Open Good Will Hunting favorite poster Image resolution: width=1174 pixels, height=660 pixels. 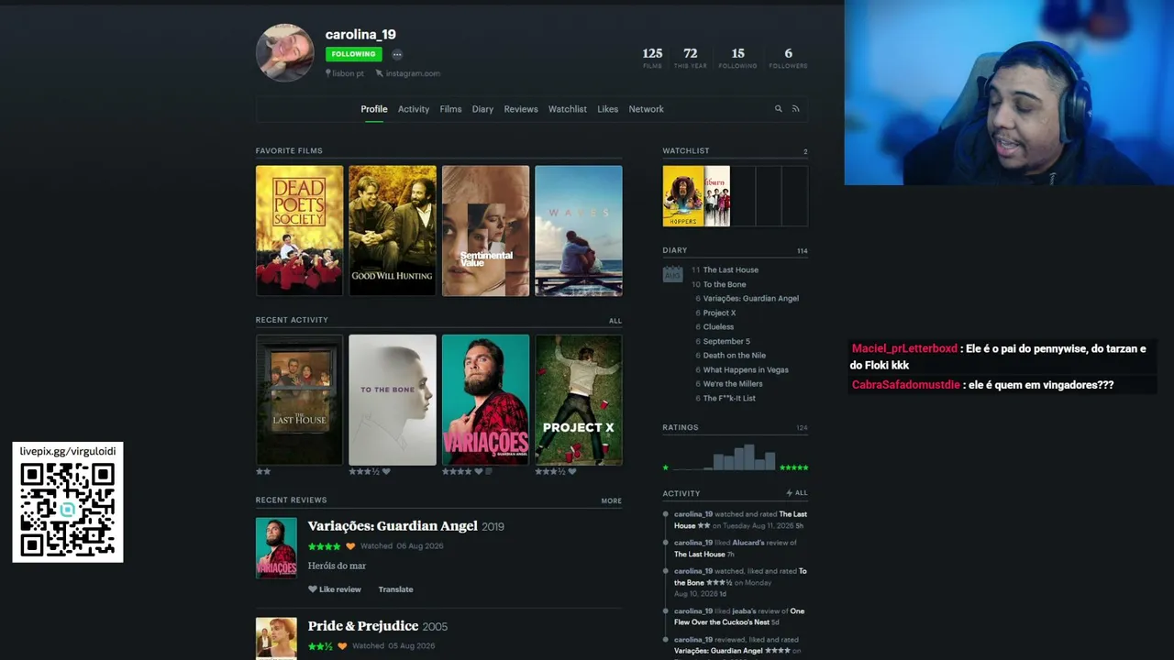[393, 231]
